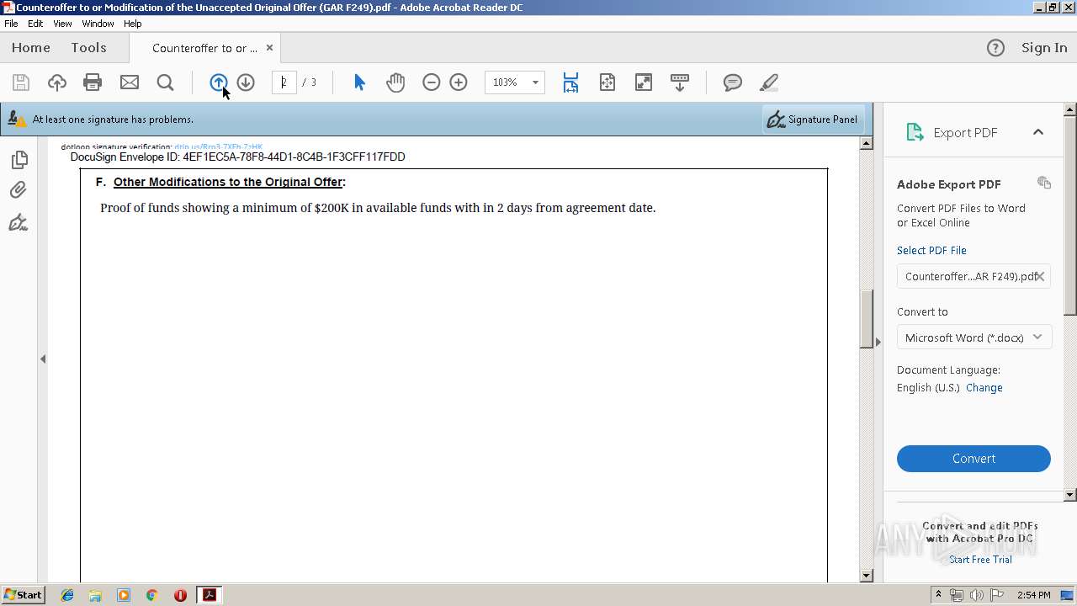Switch to the Tools tab

(88, 48)
